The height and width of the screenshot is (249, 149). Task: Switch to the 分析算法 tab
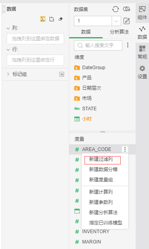tap(119, 32)
